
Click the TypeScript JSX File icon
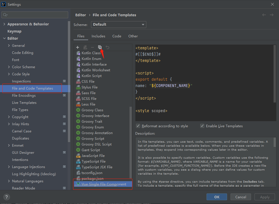point(78,167)
